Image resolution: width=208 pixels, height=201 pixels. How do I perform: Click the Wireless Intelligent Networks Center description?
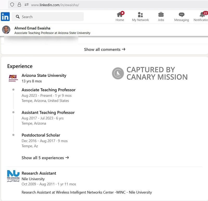click(x=87, y=192)
